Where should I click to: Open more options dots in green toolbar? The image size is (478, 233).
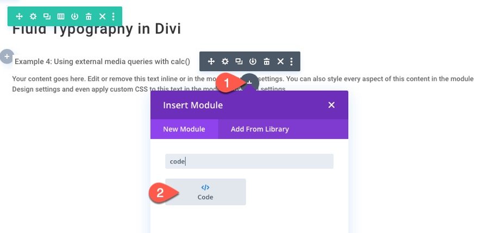point(114,16)
